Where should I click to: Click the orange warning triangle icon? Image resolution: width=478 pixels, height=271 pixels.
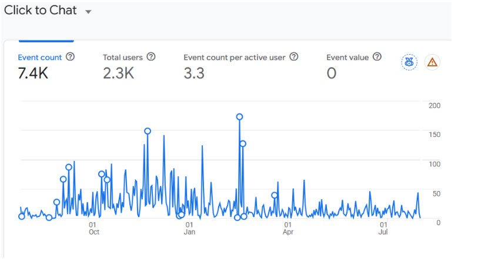[x=432, y=62]
